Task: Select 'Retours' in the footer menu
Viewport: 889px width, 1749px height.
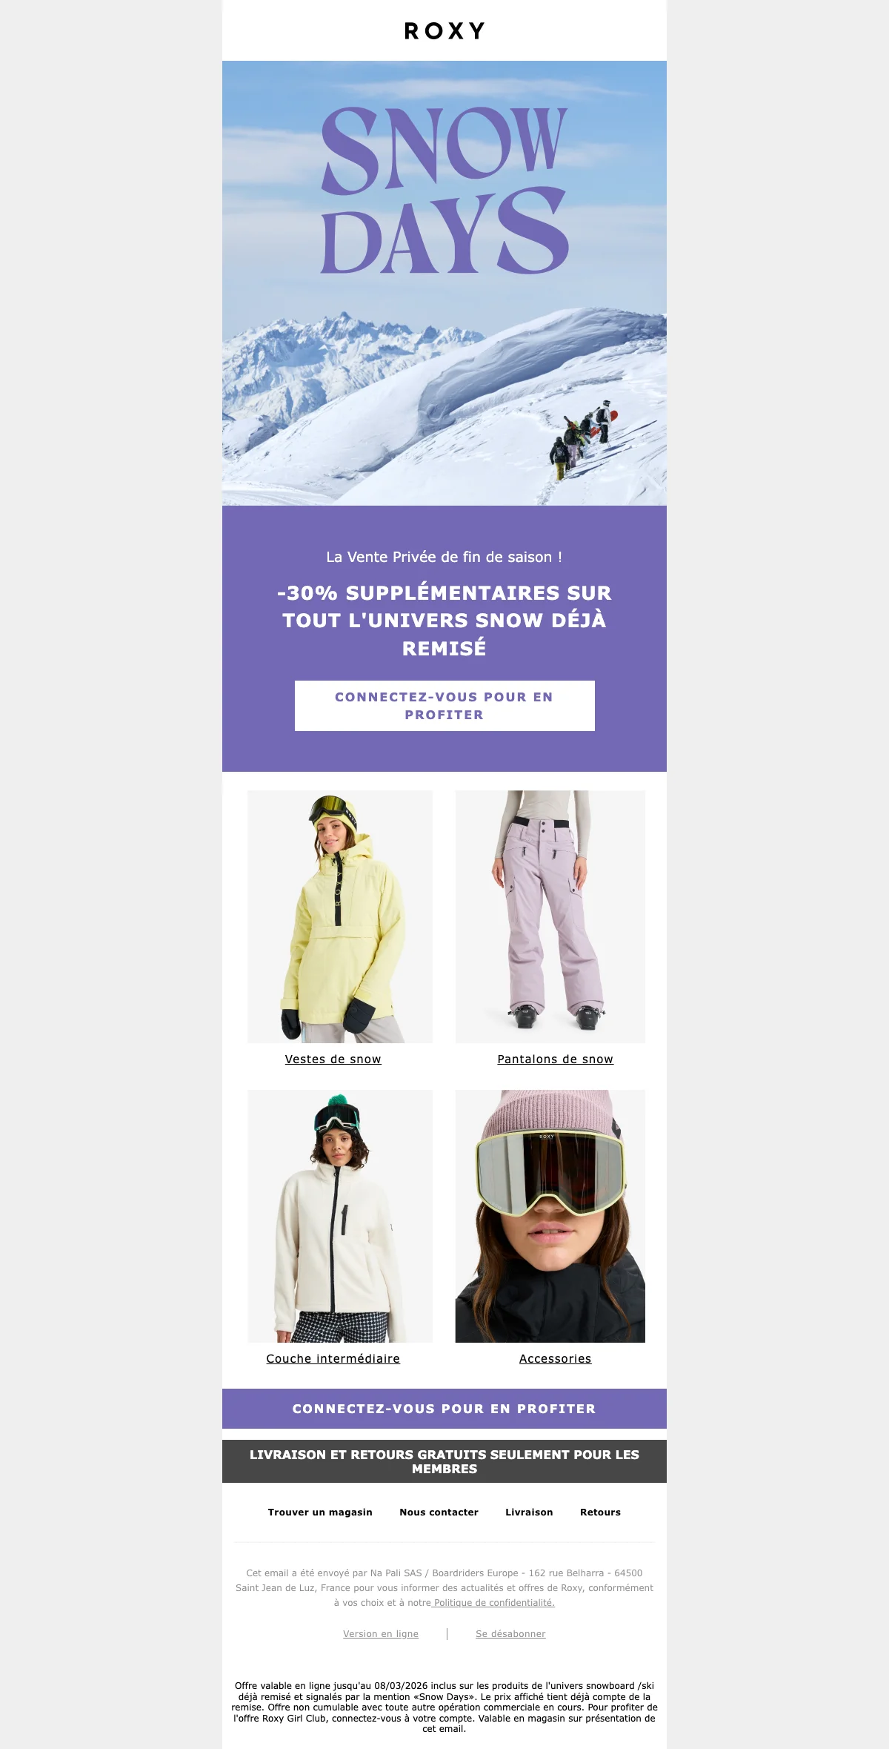Action: 601,1512
